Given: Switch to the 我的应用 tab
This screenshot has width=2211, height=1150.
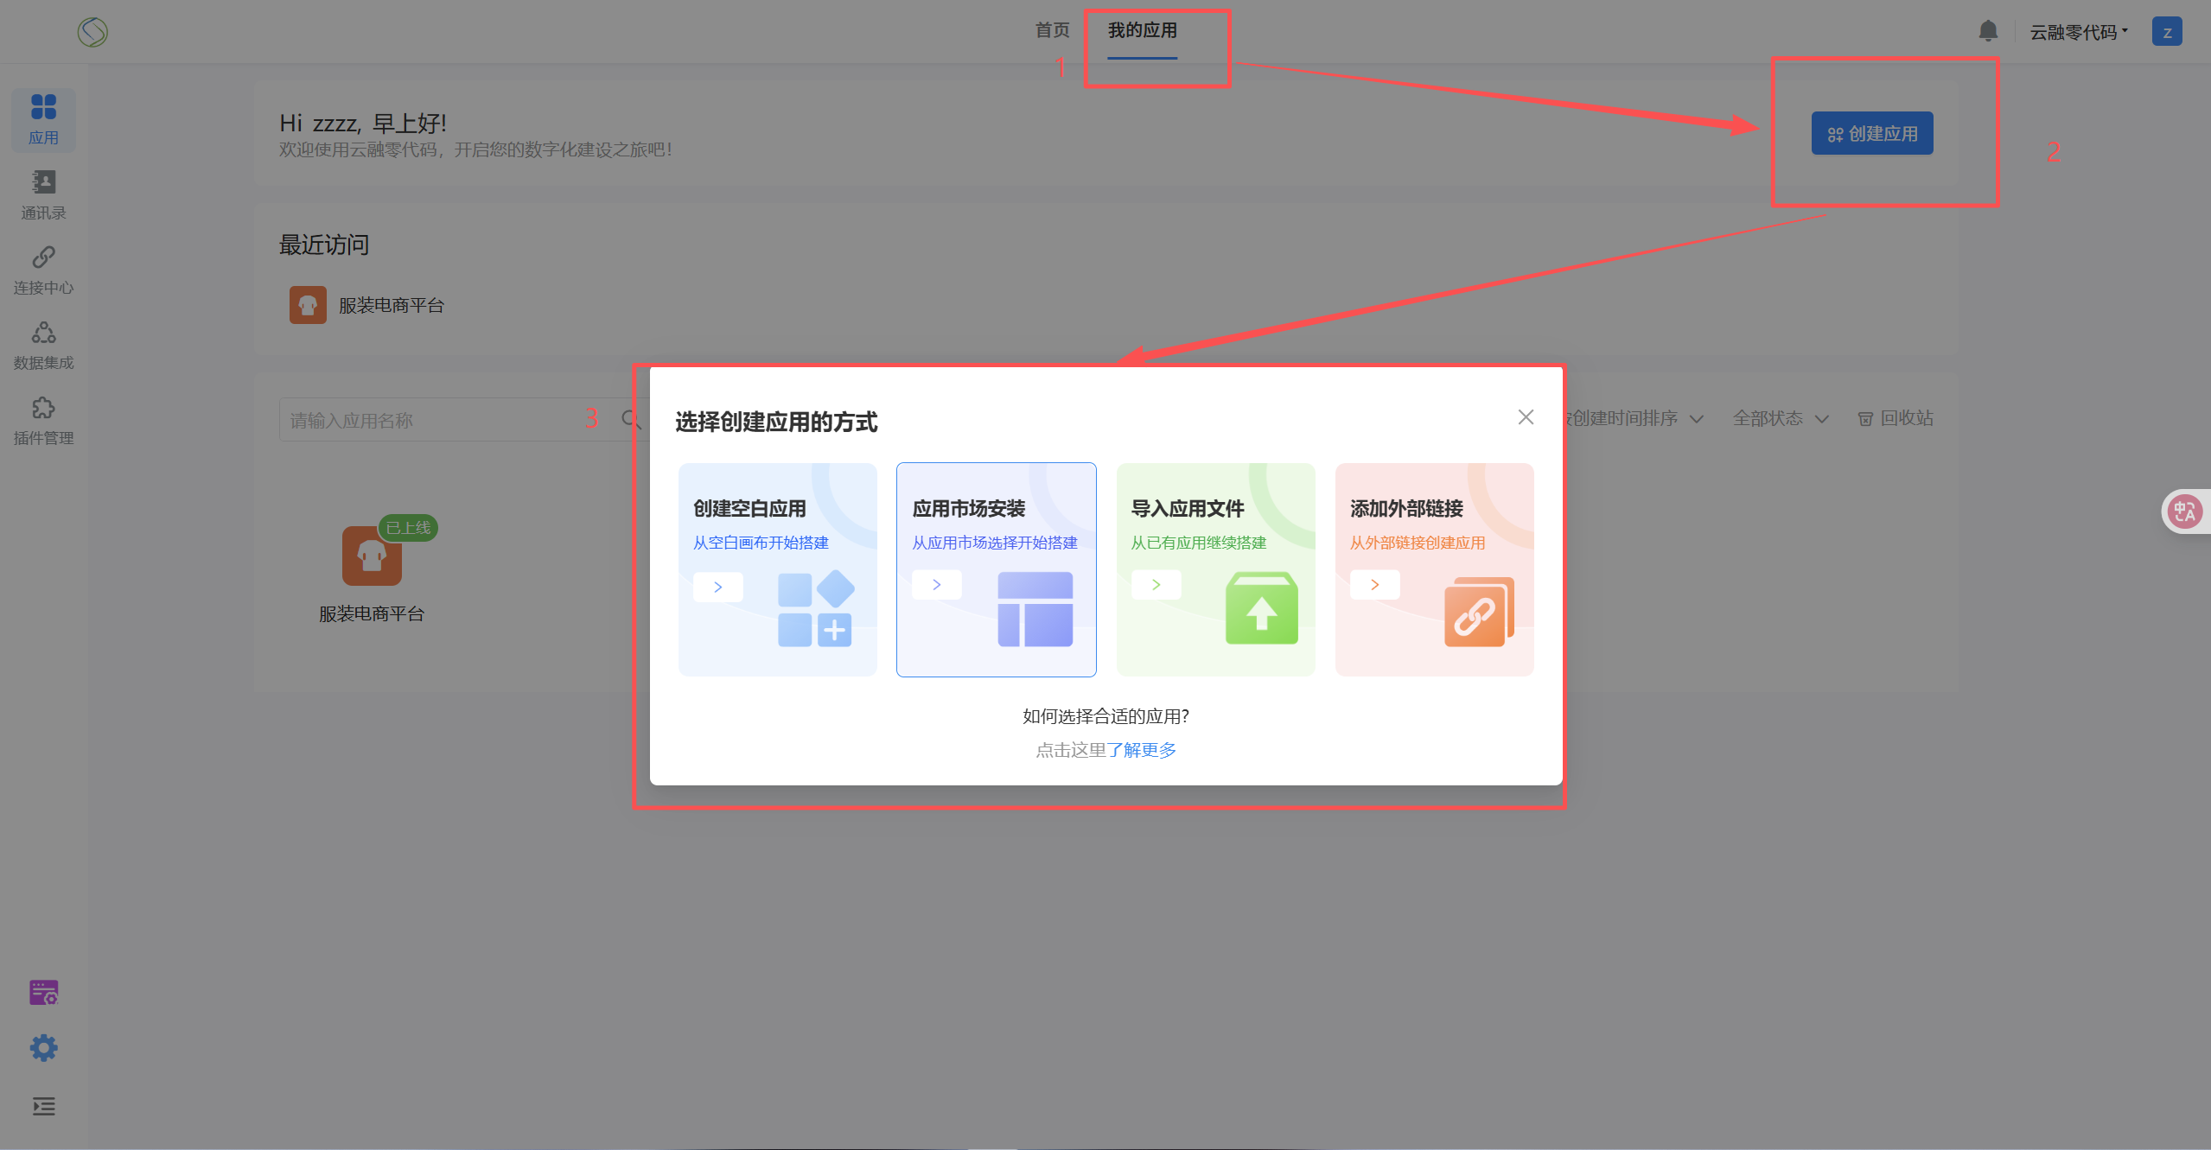Looking at the screenshot, I should [1142, 30].
